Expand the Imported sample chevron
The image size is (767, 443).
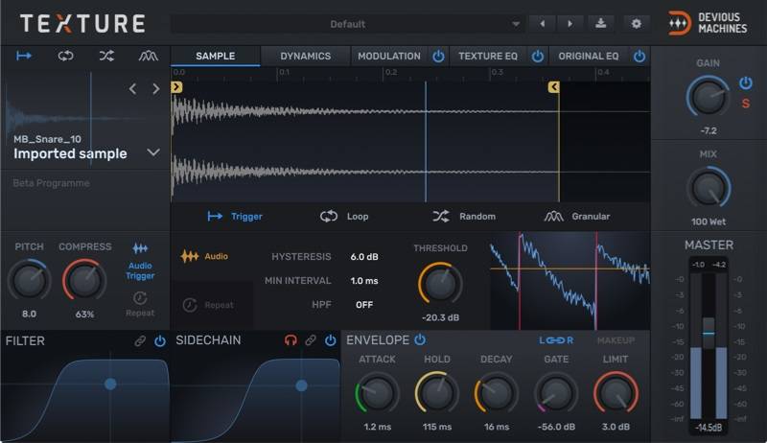153,152
